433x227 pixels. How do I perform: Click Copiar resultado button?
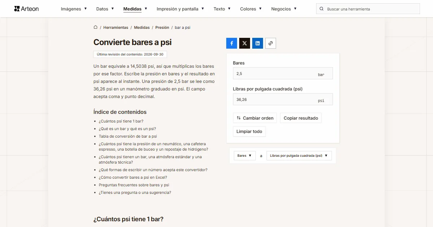pyautogui.click(x=301, y=118)
